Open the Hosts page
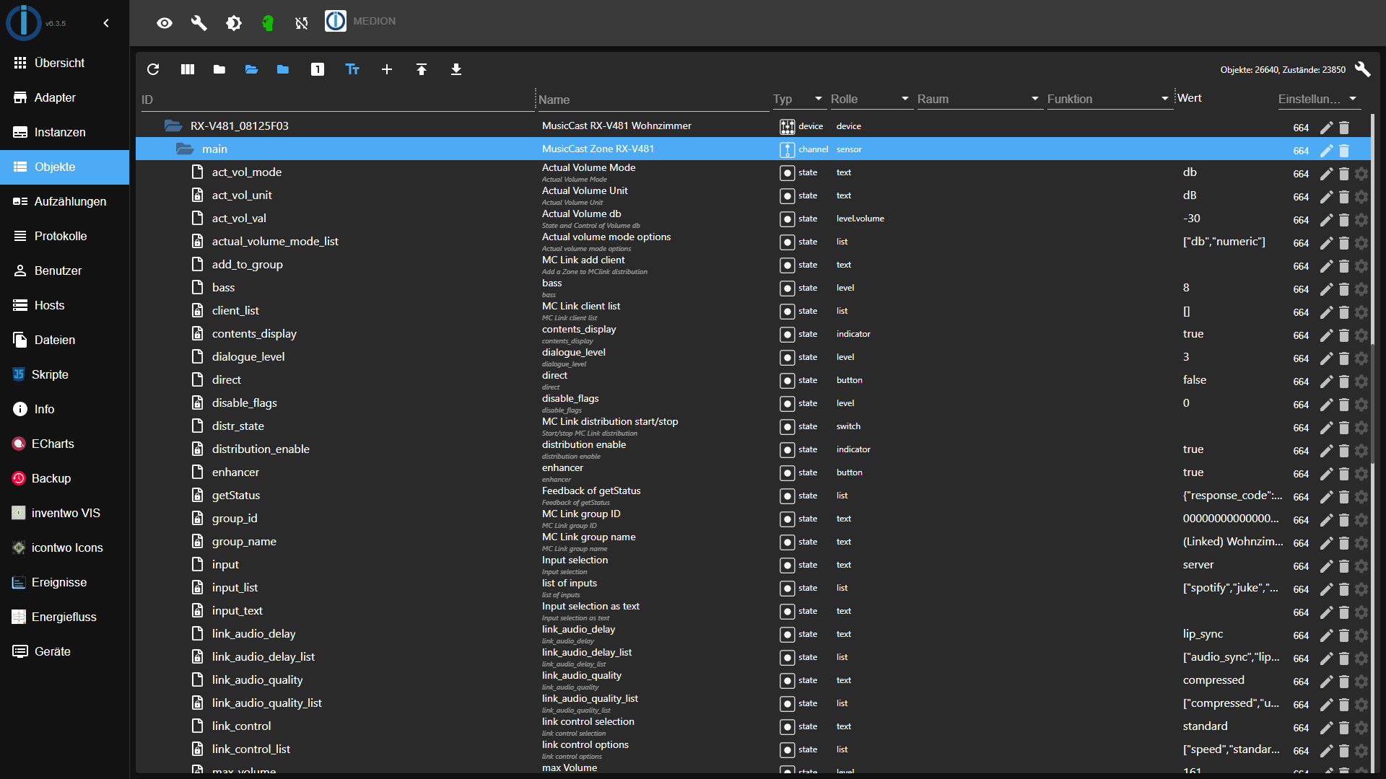 tap(65, 305)
